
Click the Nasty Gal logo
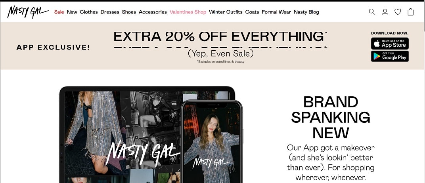(28, 11)
